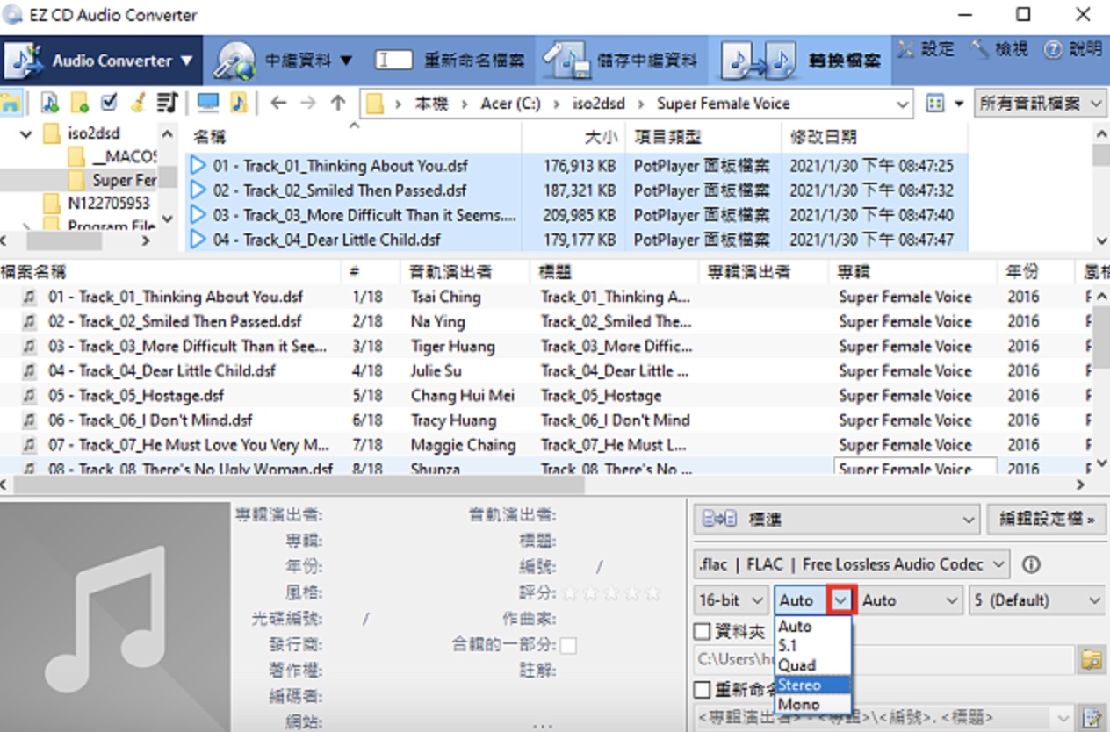This screenshot has width=1110, height=732.
Task: Sort track list by 音軌演出者 column
Action: (465, 272)
